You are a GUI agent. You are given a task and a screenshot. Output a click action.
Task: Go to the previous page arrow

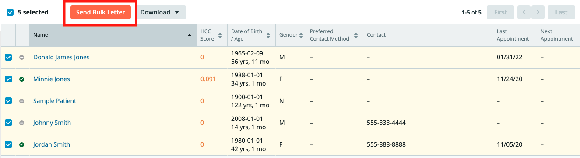[x=524, y=12]
